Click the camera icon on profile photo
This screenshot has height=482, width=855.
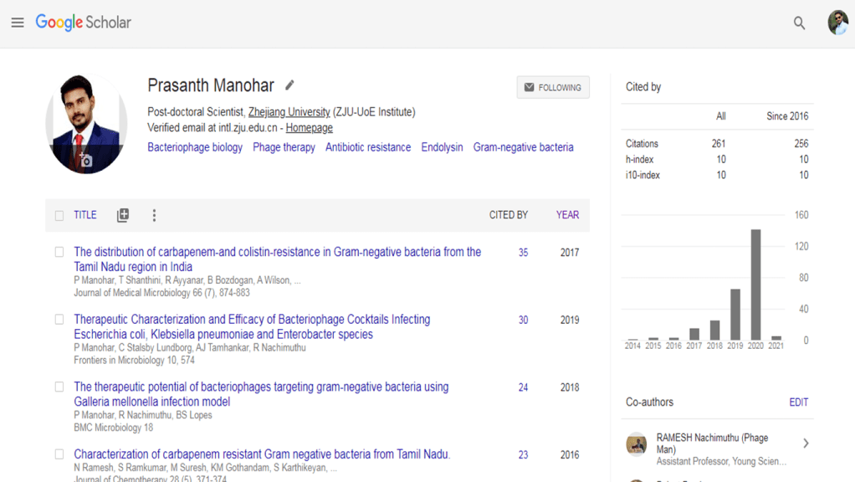coord(86,161)
